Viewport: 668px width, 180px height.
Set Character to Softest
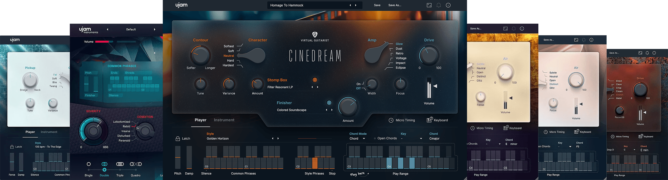click(x=229, y=46)
